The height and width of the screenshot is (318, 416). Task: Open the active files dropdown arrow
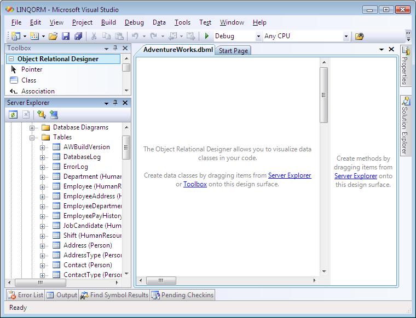coord(382,50)
